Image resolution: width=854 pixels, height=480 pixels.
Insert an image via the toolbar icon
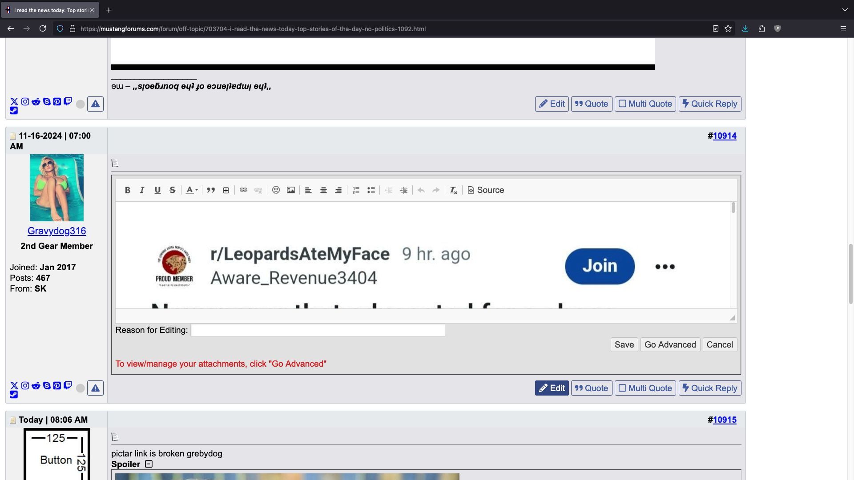point(291,190)
